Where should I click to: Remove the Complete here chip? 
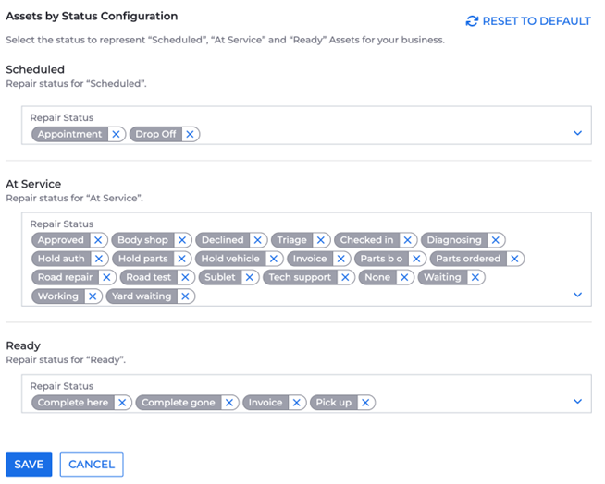point(122,403)
